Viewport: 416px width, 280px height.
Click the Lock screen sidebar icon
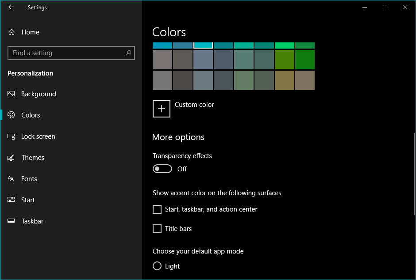12,136
